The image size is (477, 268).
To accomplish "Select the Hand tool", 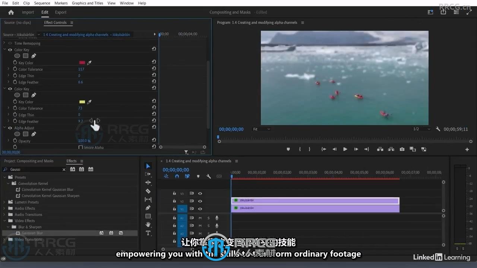I will point(148,224).
